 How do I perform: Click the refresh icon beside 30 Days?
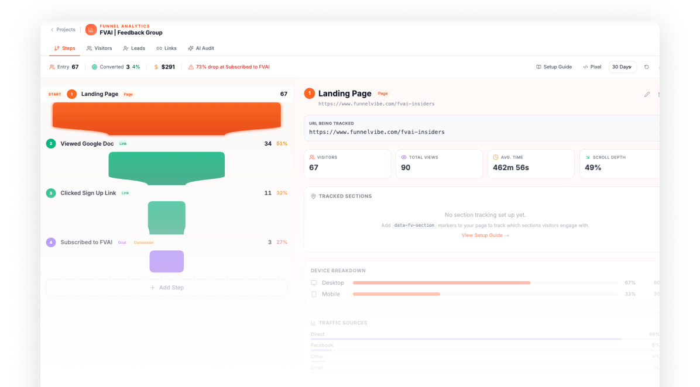tap(646, 67)
